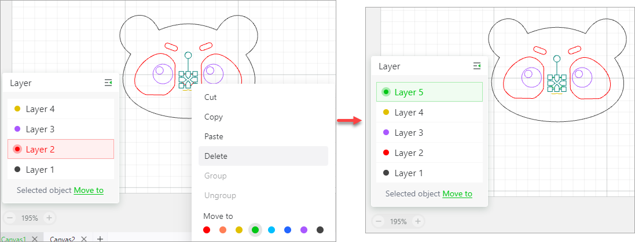
Task: Pick orange swatch under Move to
Action: (x=223, y=230)
